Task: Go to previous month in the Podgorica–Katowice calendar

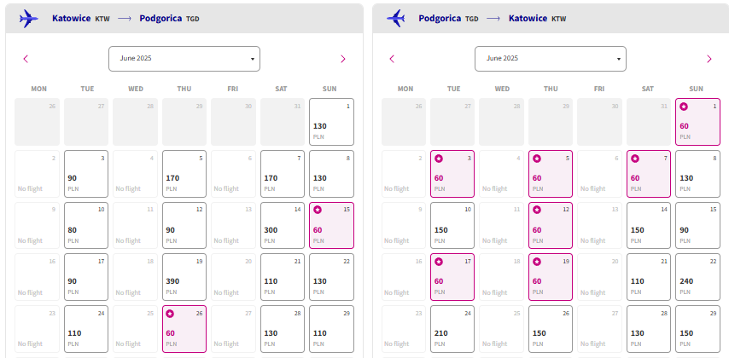Action: pos(392,59)
